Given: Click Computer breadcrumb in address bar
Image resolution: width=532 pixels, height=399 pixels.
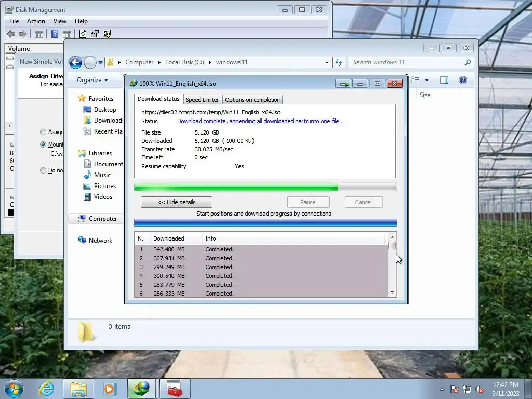Looking at the screenshot, I should (x=139, y=62).
